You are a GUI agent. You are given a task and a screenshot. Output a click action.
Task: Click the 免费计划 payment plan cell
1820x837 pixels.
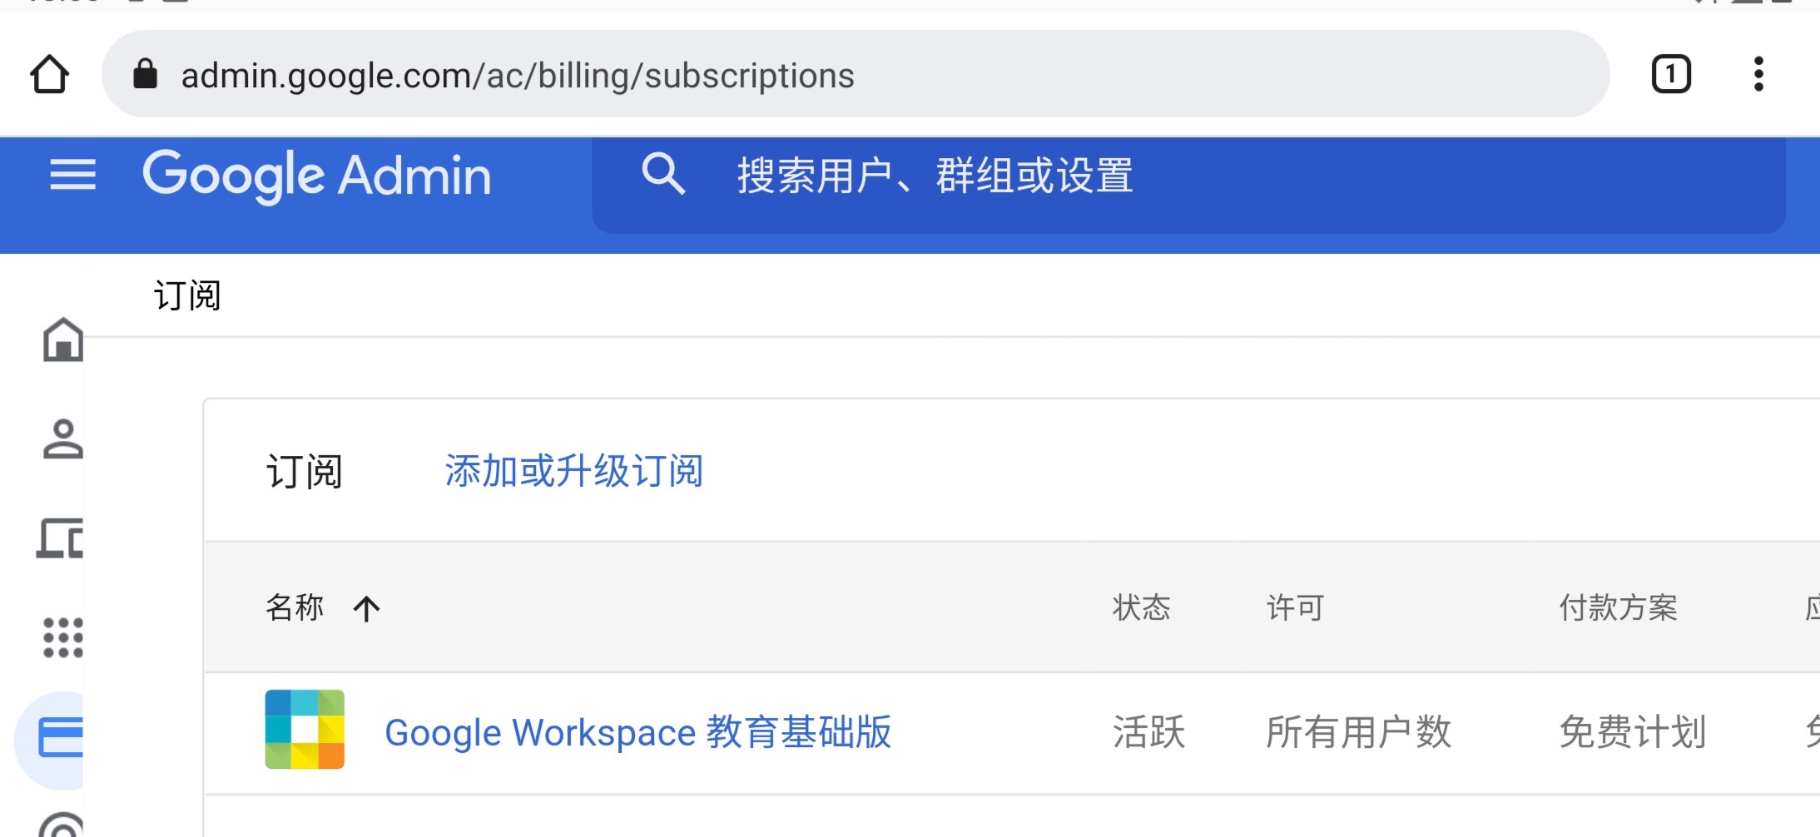click(1633, 733)
